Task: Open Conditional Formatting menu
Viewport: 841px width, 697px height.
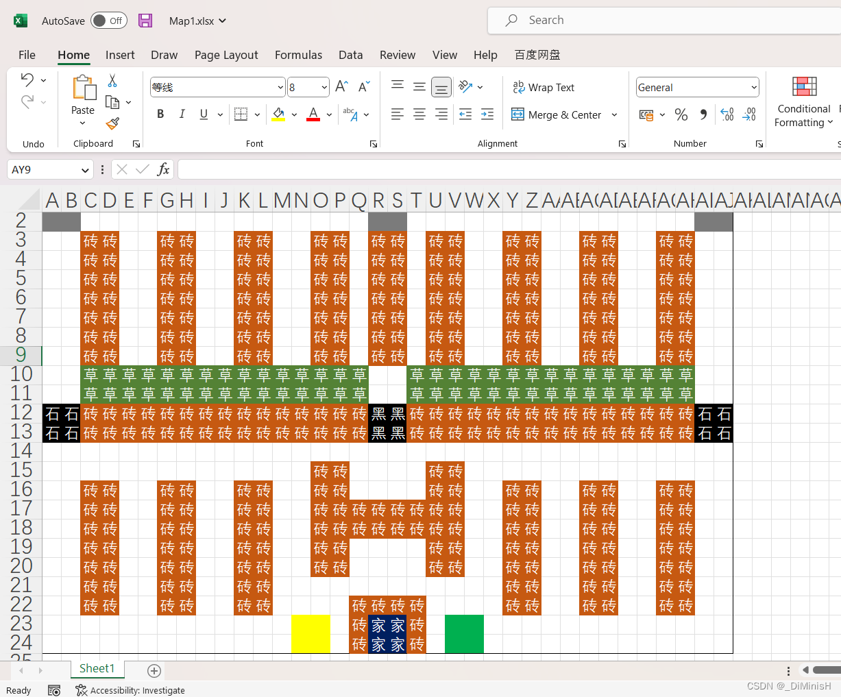Action: (x=804, y=101)
